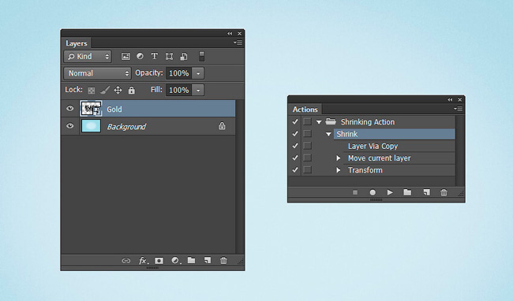This screenshot has height=301, width=513.
Task: Add a layer style fx
Action: [144, 261]
